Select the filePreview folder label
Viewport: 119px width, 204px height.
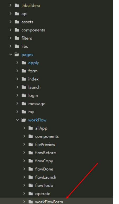pos(45,144)
